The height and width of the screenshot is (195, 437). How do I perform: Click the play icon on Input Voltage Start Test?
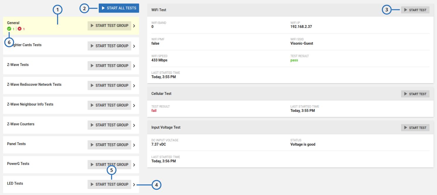click(405, 127)
